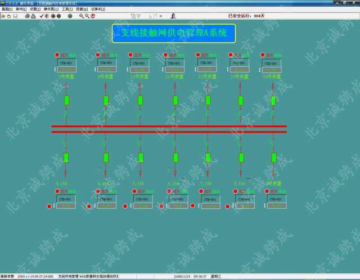360x280 pixels.
Task: Toggle the green breaker under 10号装置
Action: (x=140, y=100)
